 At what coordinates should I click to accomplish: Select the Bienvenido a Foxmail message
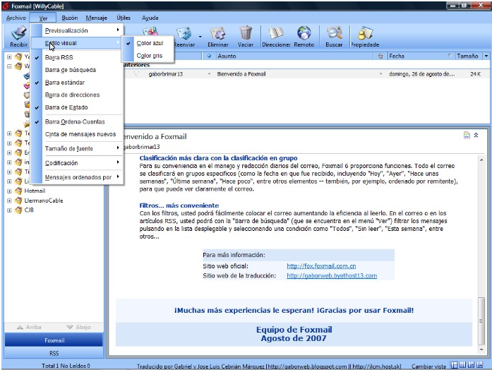[241, 74]
